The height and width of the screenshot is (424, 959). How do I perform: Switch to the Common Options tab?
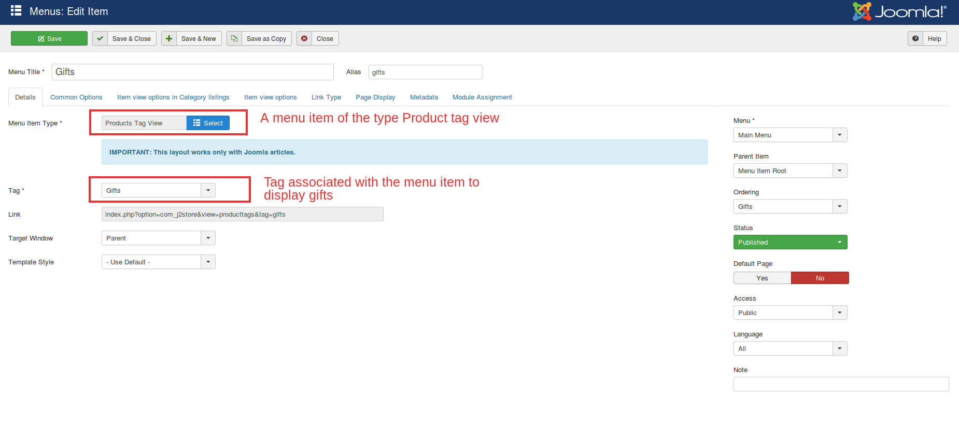point(76,97)
